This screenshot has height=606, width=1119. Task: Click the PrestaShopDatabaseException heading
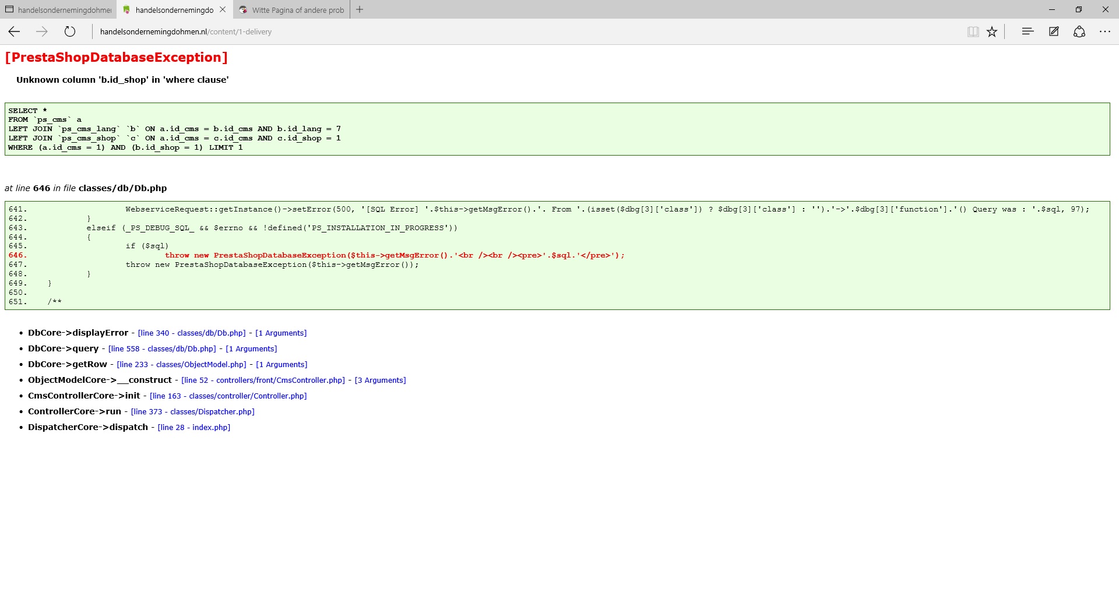[116, 57]
